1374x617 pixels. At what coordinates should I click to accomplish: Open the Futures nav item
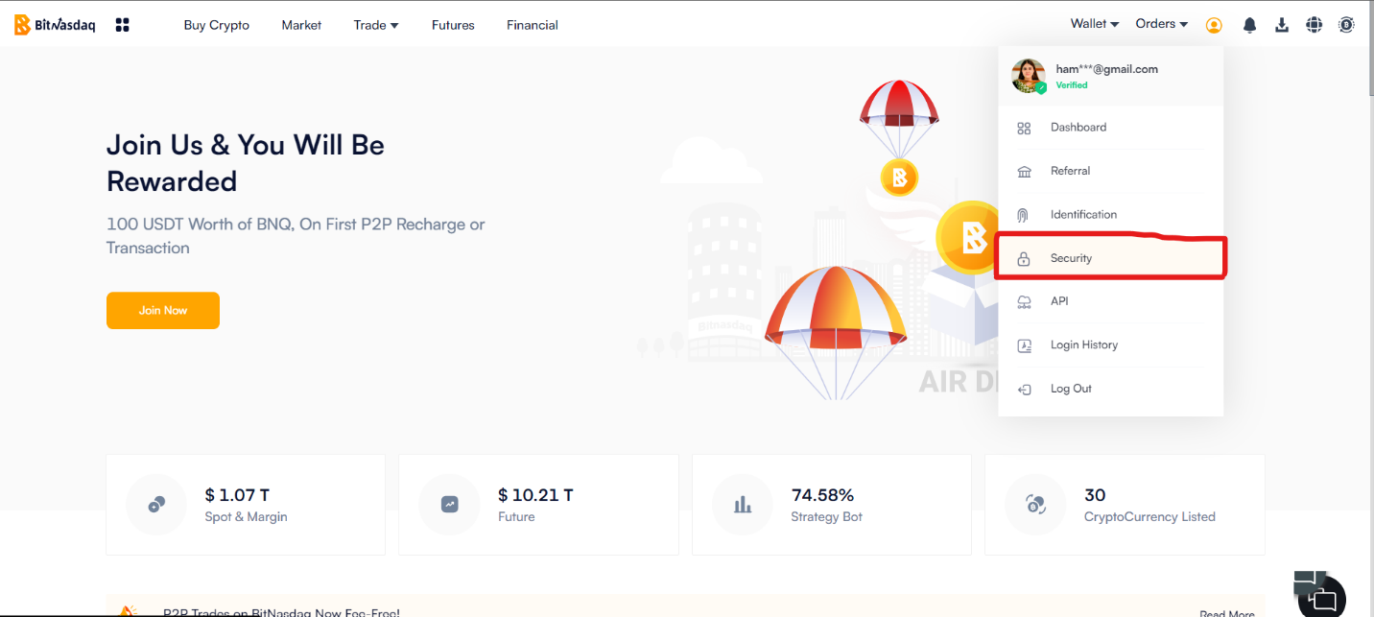point(453,25)
